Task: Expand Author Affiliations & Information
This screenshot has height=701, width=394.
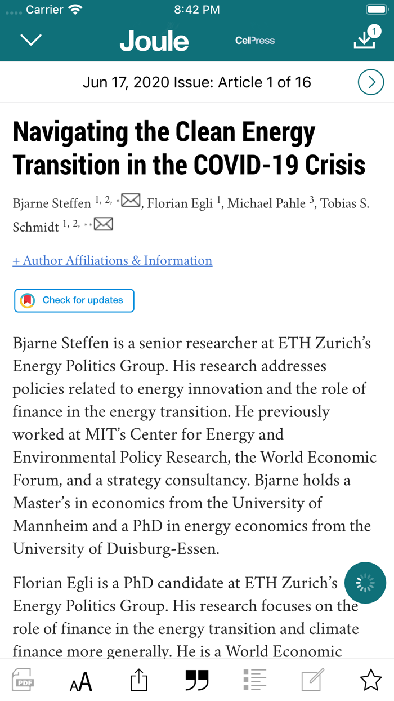Action: coord(113,260)
